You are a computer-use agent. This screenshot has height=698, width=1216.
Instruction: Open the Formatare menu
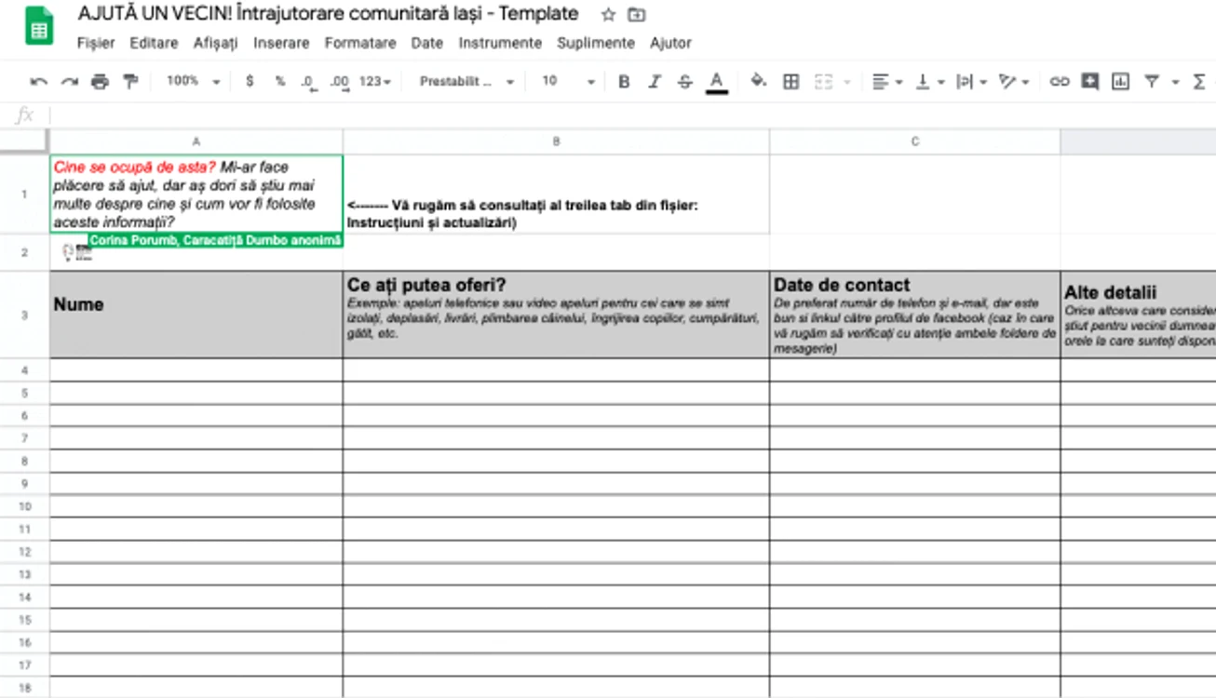[360, 43]
